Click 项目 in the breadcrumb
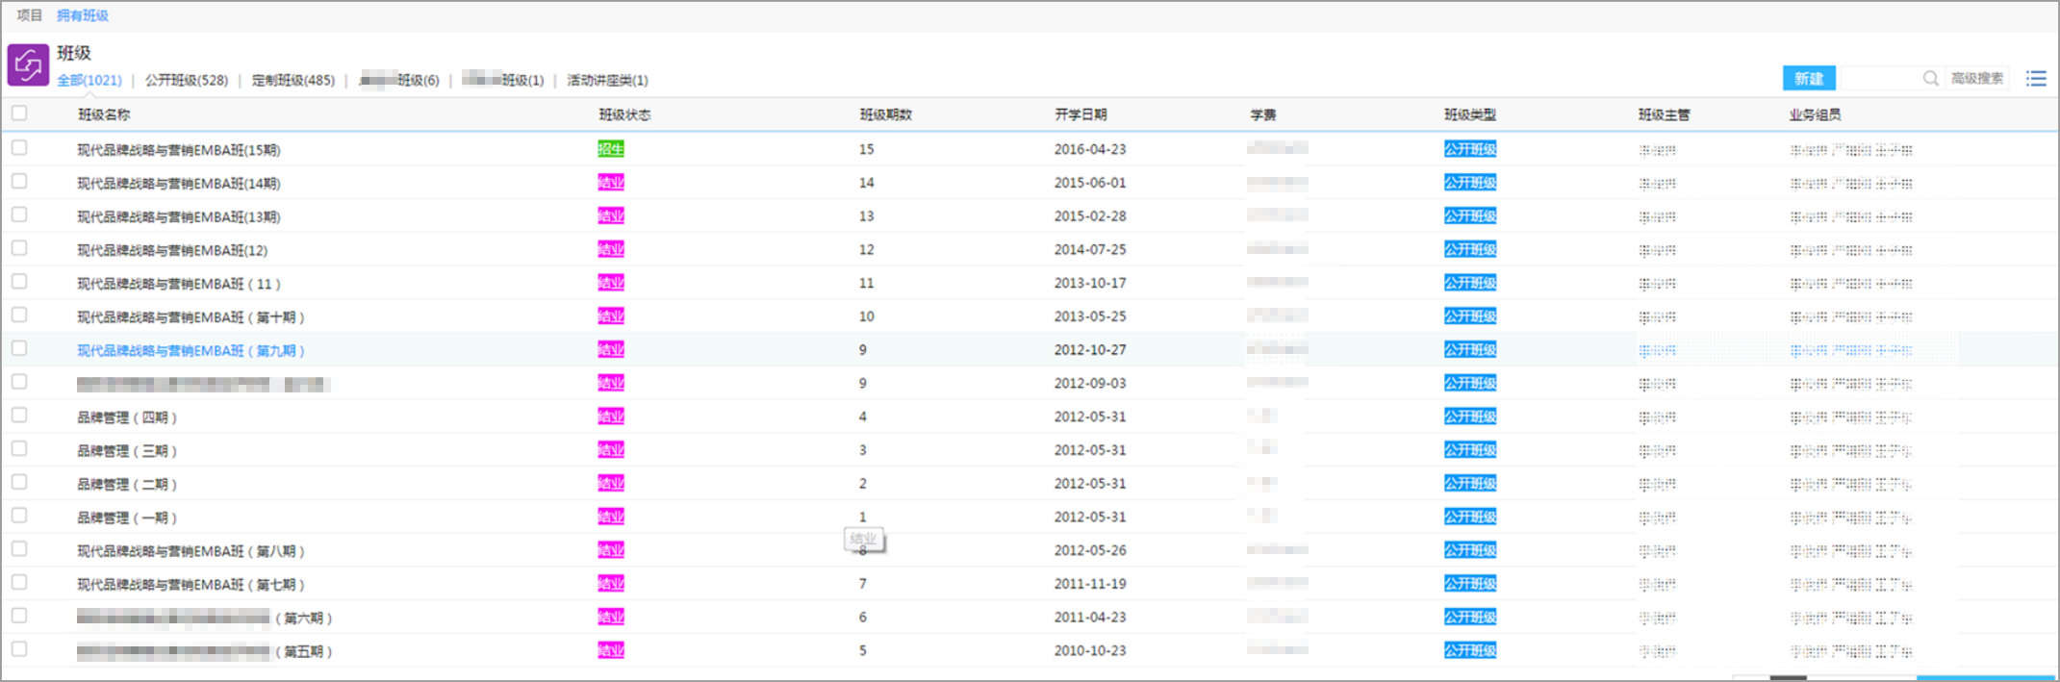 pyautogui.click(x=30, y=15)
